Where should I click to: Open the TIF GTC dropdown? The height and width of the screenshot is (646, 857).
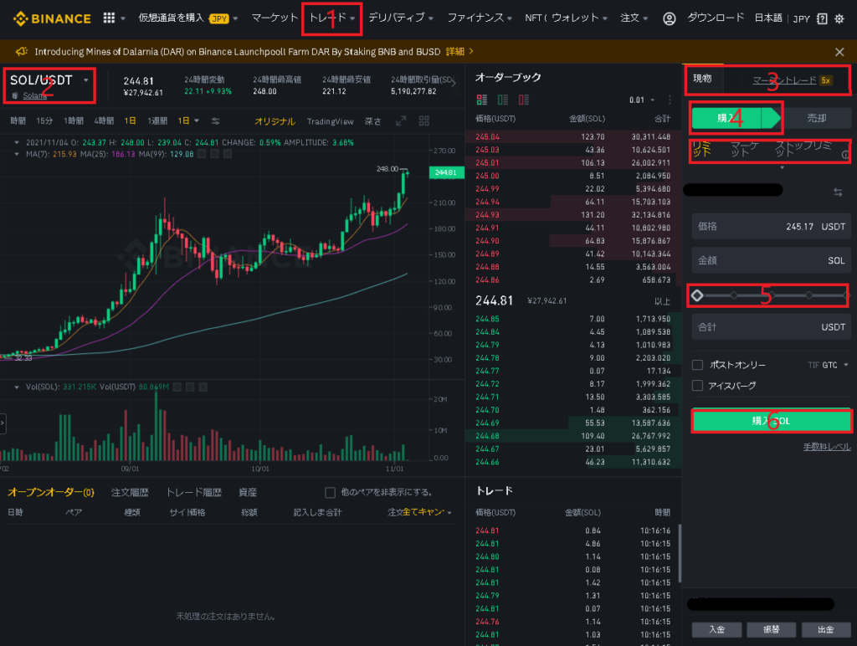tap(828, 365)
